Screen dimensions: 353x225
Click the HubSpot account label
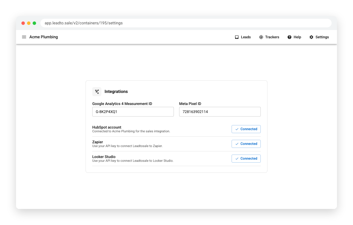pyautogui.click(x=107, y=127)
